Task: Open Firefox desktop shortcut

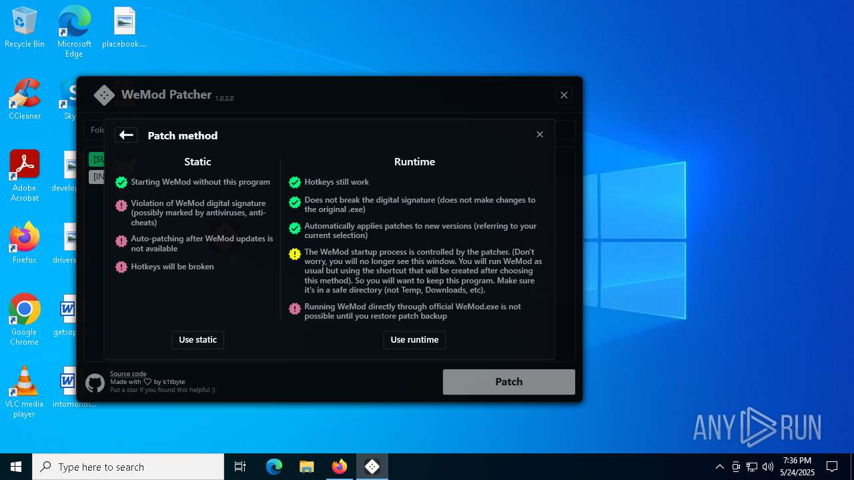Action: (x=25, y=243)
